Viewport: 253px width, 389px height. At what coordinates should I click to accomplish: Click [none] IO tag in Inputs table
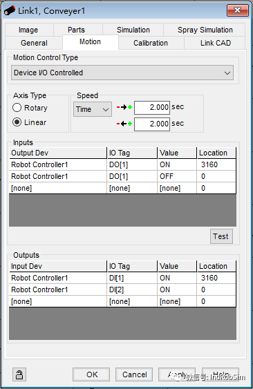(132, 188)
